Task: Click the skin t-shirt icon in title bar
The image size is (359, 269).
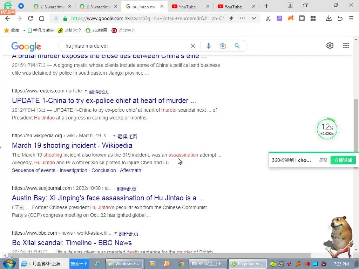Action: click(x=305, y=5)
